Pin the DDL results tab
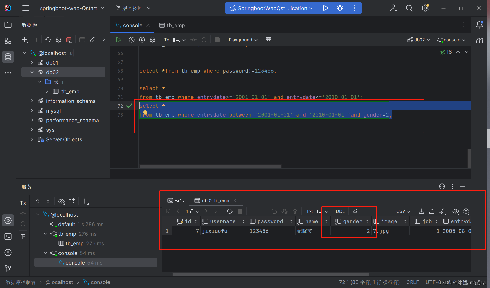This screenshot has height=288, width=490. click(355, 211)
